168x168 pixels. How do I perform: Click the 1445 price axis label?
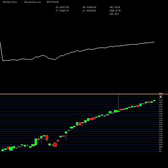click(x=161, y=109)
